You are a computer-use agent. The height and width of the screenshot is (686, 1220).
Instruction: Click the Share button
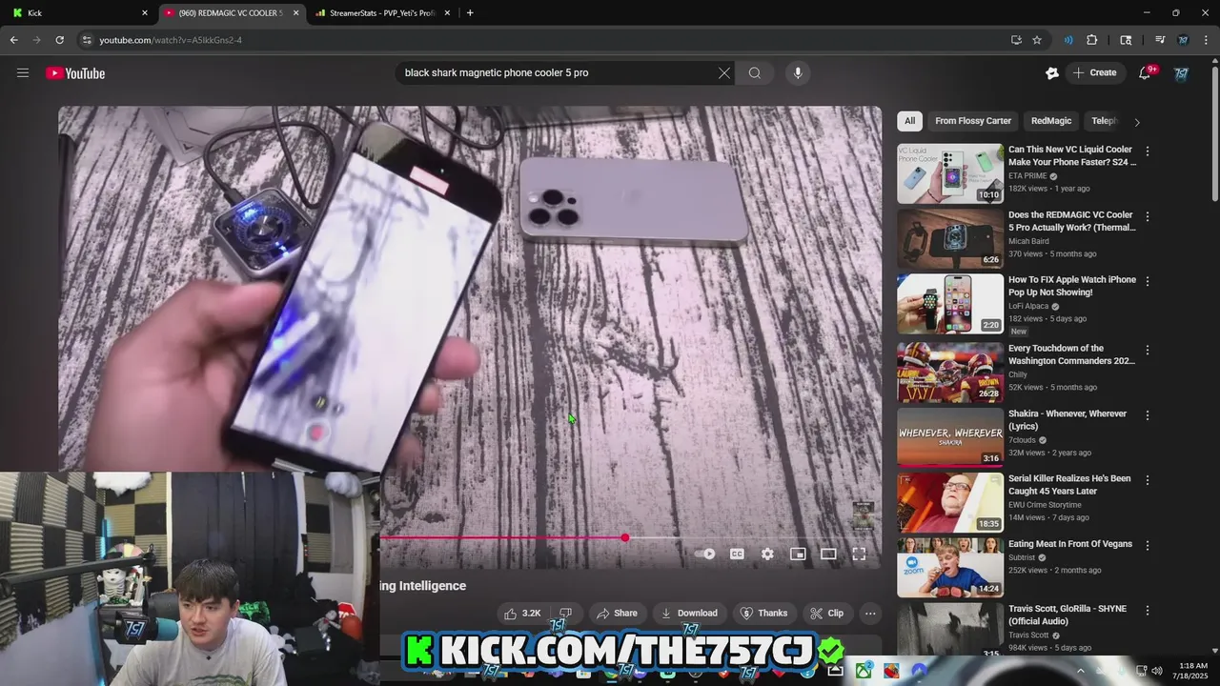(x=616, y=614)
